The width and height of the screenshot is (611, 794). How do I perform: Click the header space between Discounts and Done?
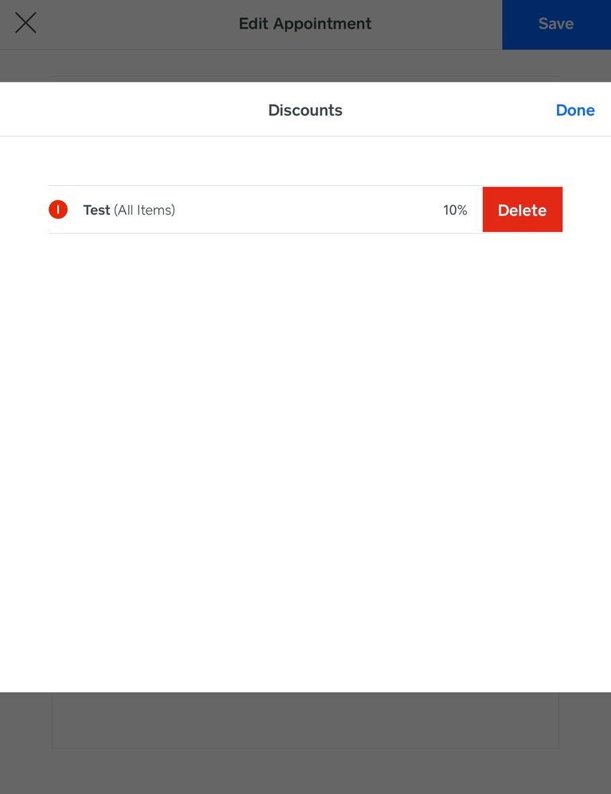click(x=449, y=110)
